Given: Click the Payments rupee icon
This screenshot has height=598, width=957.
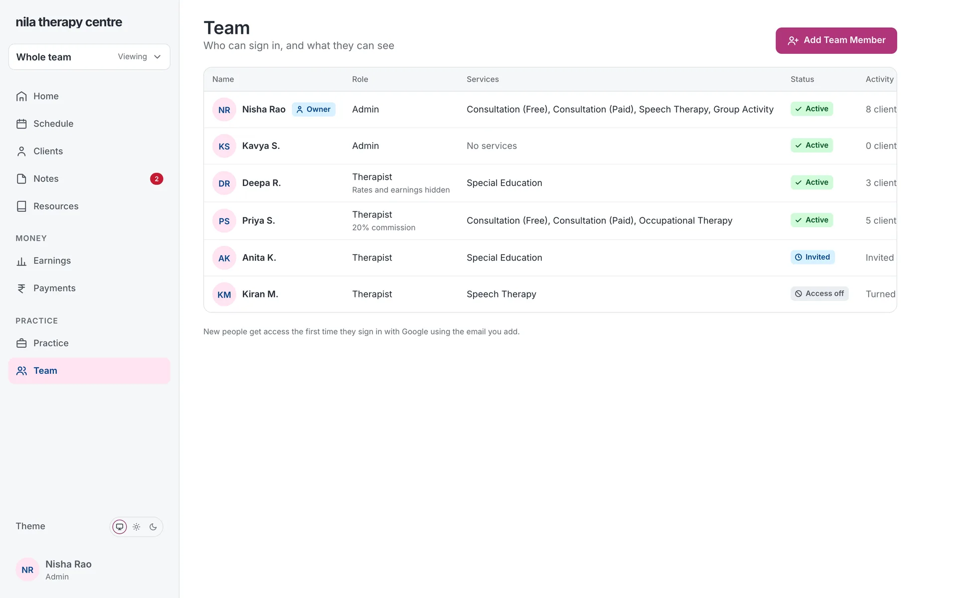Looking at the screenshot, I should point(21,289).
